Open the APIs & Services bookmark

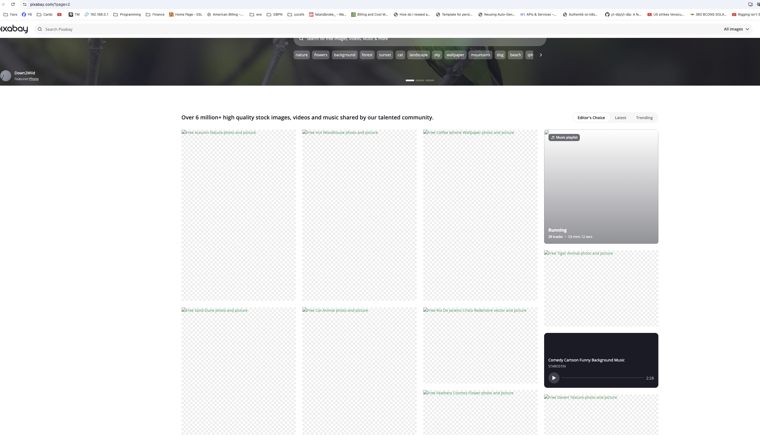(x=538, y=14)
